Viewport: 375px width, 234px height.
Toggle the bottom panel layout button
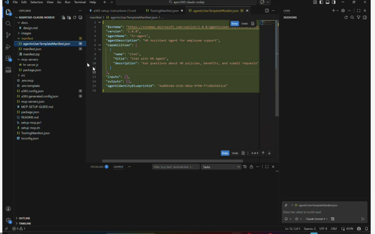click(327, 2)
